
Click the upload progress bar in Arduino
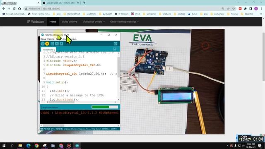pos(105,107)
